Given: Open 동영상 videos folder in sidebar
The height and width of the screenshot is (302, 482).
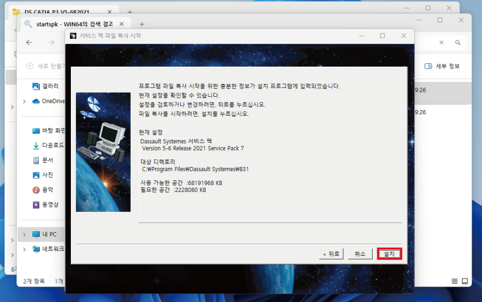Looking at the screenshot, I should 45,204.
